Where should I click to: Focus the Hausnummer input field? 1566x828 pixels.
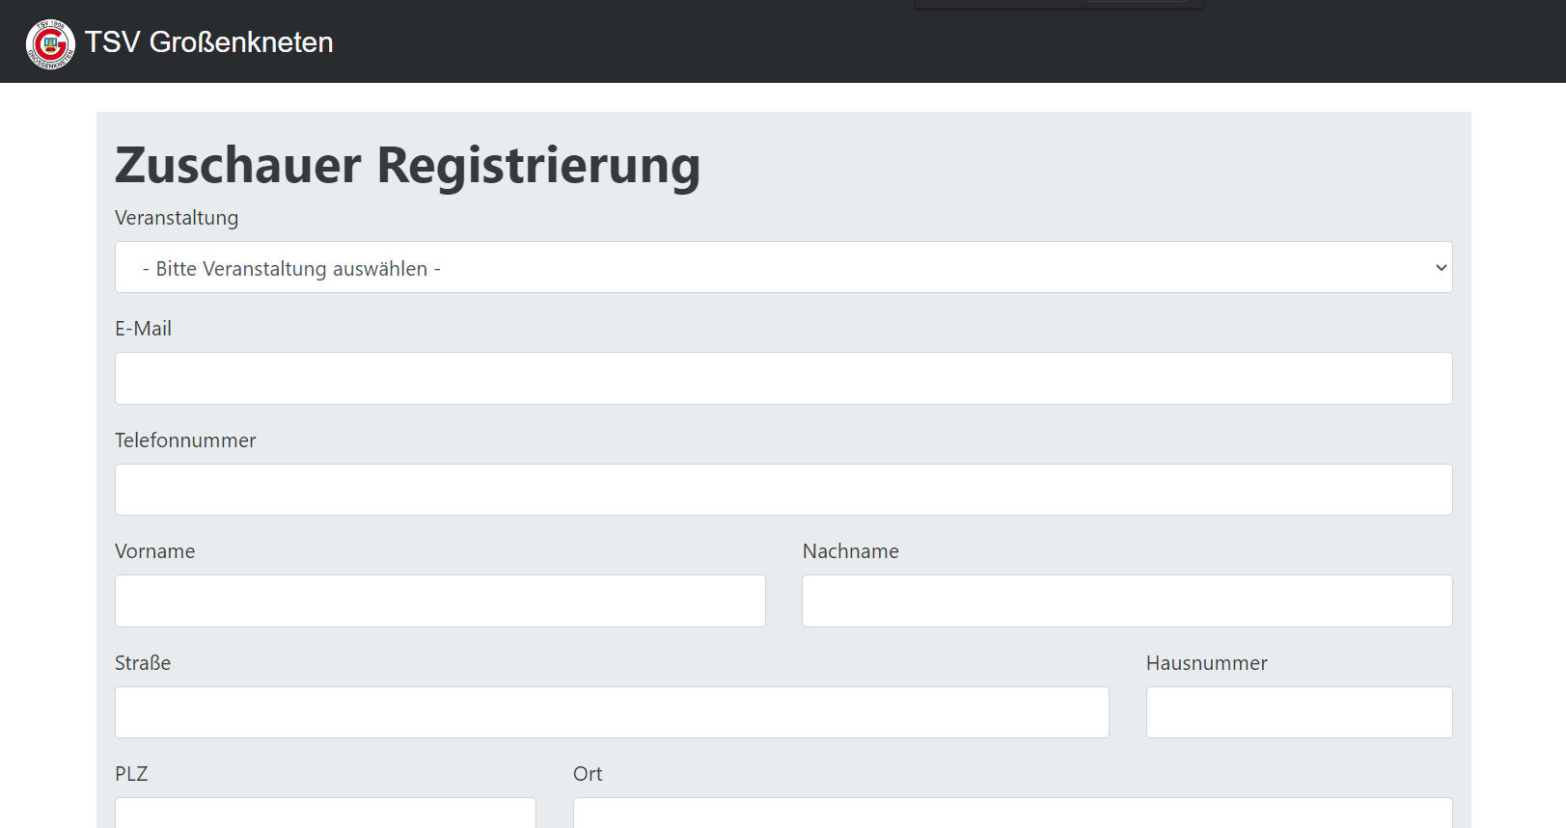point(1299,712)
